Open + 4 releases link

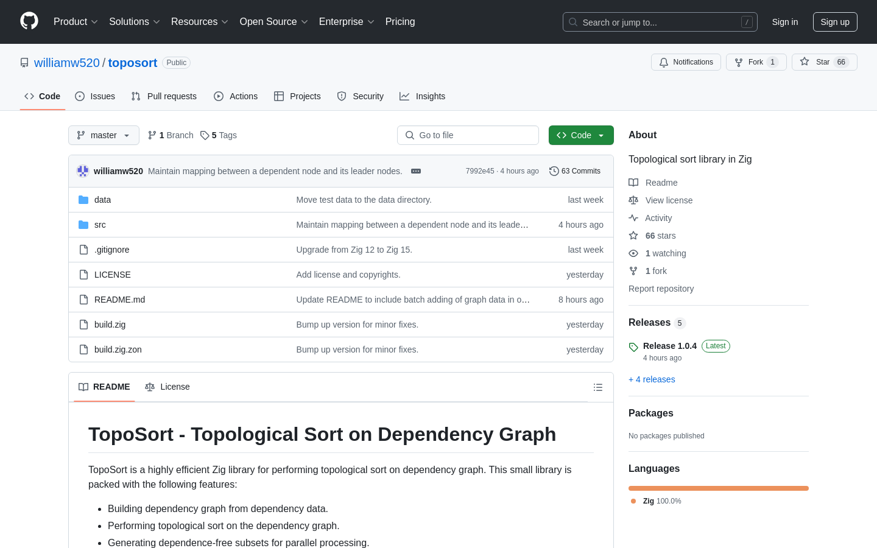click(652, 379)
